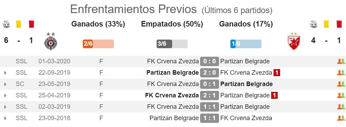Open the 0 : 0 score of 01-03-2020
Viewport: 346px width, 127px height.
[209, 61]
